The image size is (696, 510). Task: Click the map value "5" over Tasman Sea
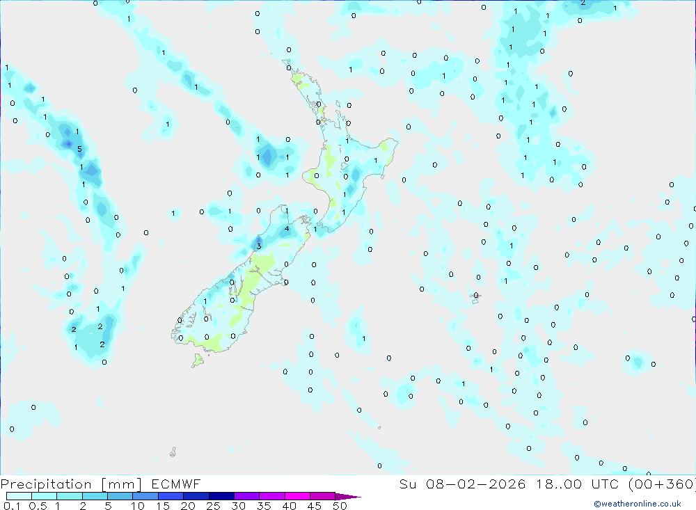click(x=79, y=149)
